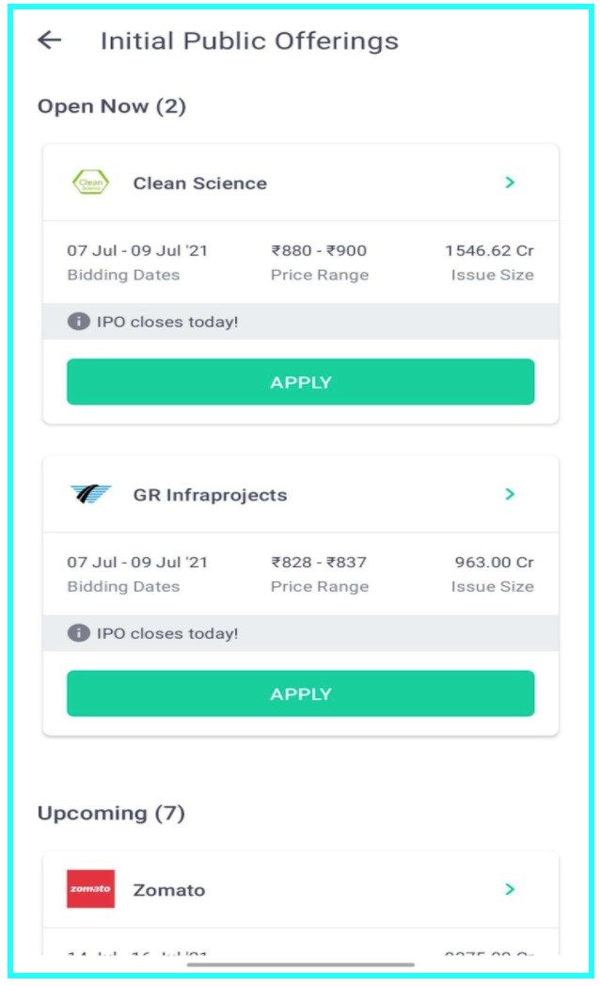This screenshot has height=986, width=600.
Task: Open Zomato IPO details chevron
Action: tap(510, 889)
